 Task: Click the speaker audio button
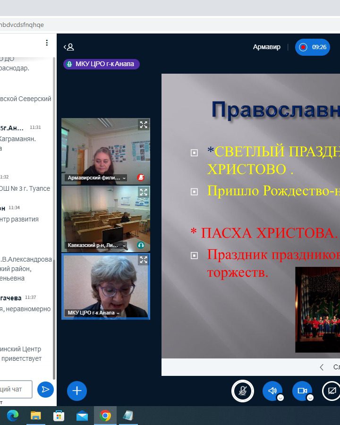tap(272, 391)
